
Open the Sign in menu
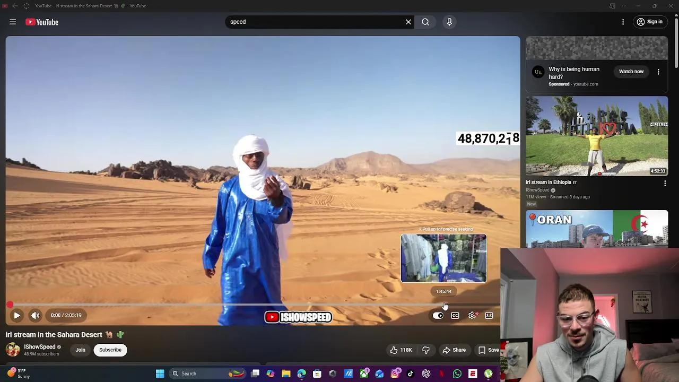click(x=650, y=22)
